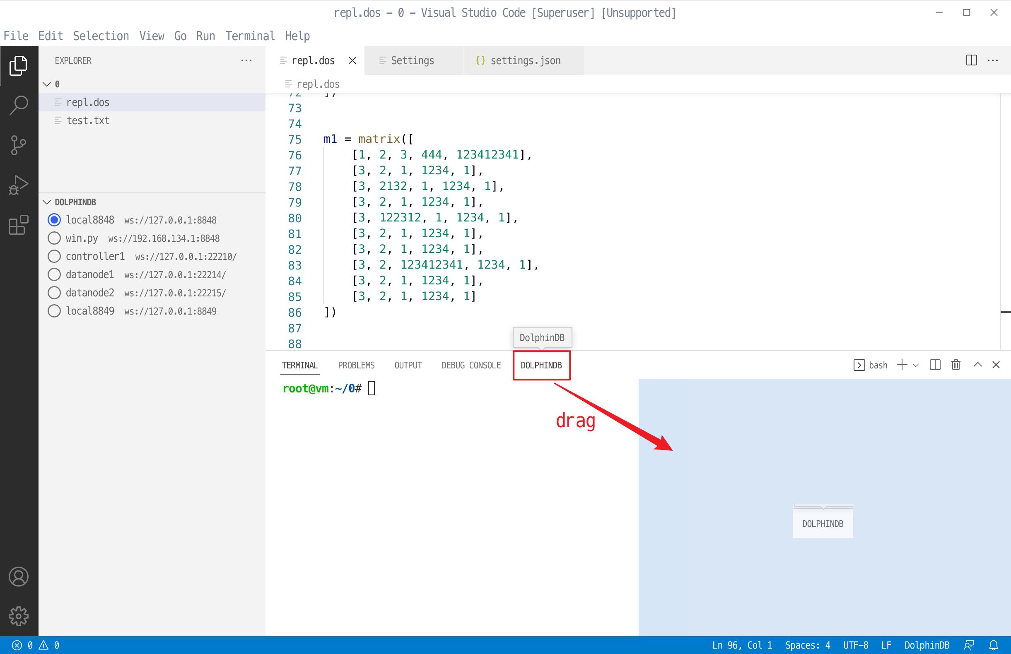Viewport: 1011px width, 654px height.
Task: Open test.txt in the Explorer
Action: pyautogui.click(x=88, y=120)
